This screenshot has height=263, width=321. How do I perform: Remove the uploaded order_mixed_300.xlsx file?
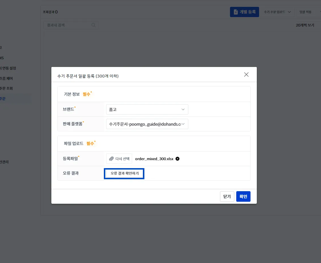point(177,159)
